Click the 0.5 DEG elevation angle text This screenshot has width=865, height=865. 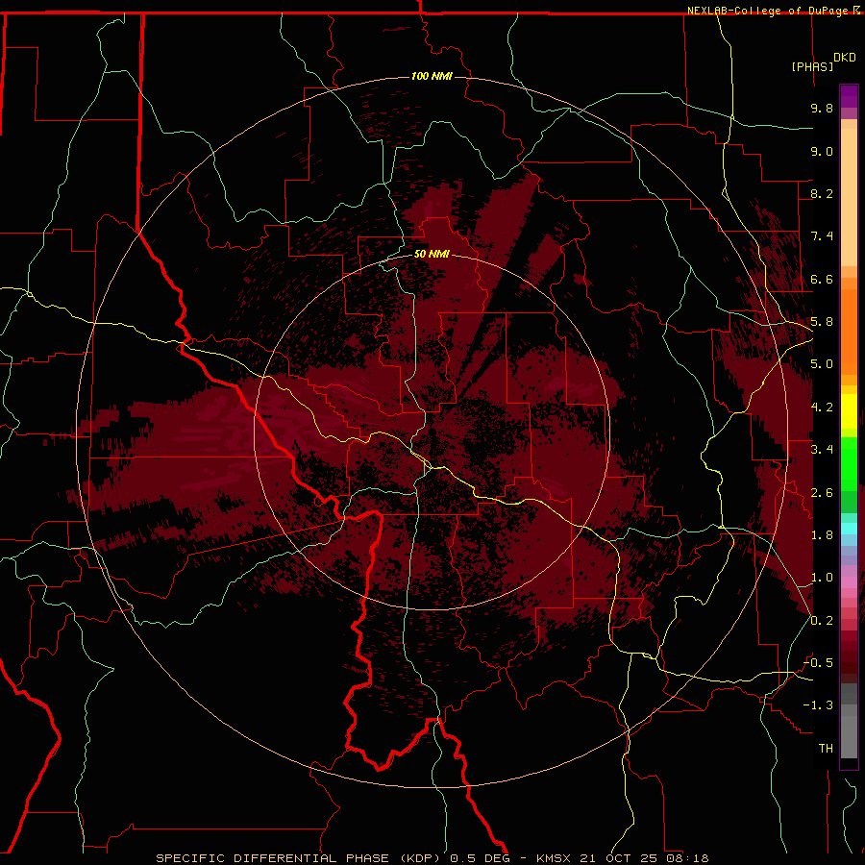(x=480, y=858)
